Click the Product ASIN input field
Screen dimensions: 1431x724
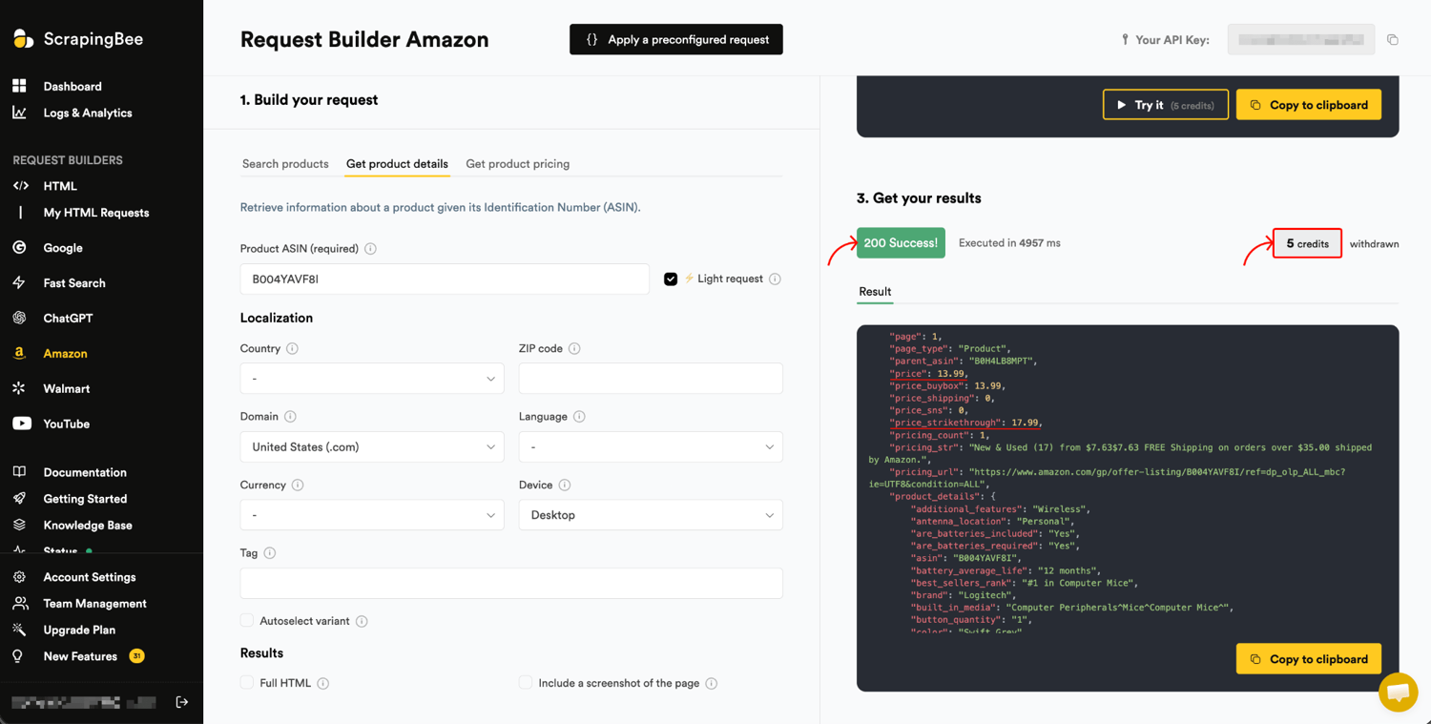pos(445,279)
